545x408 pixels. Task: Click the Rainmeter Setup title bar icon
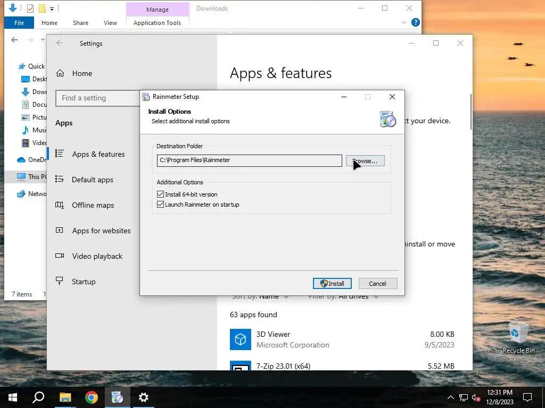click(x=146, y=97)
